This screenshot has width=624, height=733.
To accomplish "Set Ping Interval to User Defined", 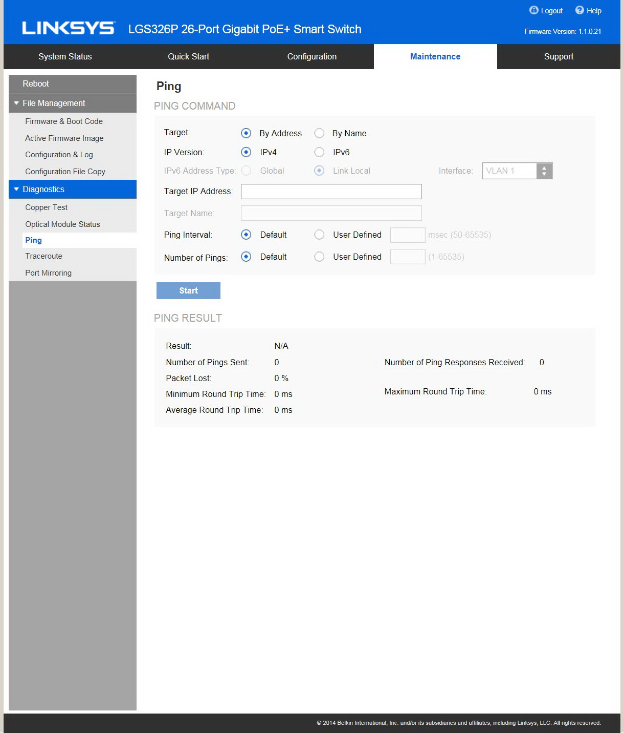I will point(319,235).
